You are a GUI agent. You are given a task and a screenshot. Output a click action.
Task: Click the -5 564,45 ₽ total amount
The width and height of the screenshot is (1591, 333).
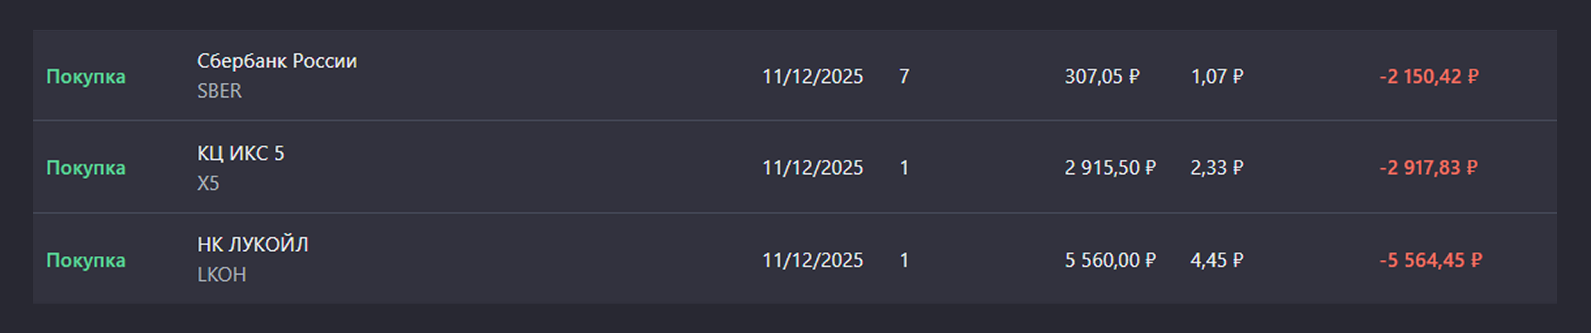coord(1430,260)
